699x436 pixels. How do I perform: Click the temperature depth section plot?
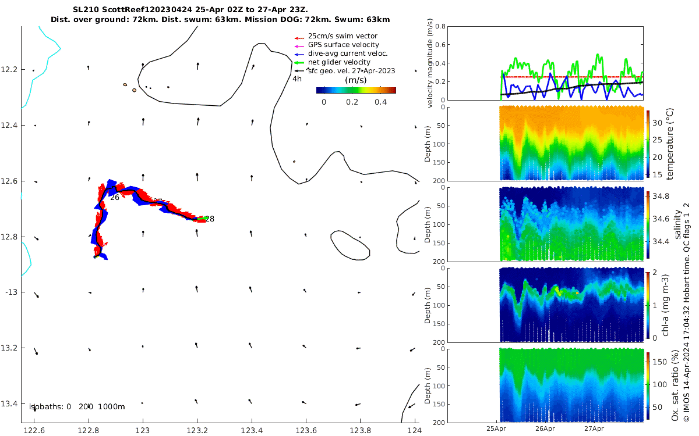pos(546,143)
